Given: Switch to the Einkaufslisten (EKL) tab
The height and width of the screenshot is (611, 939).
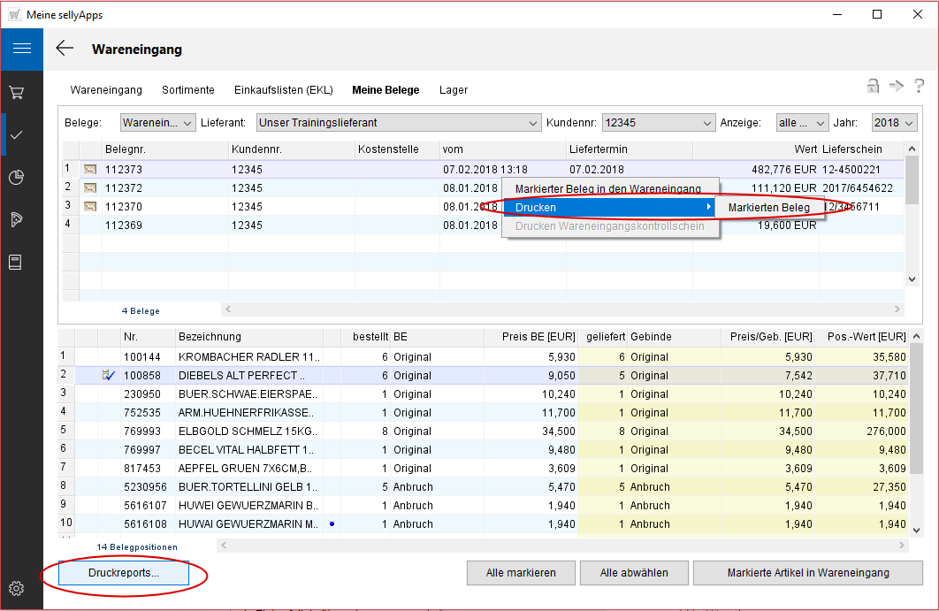Looking at the screenshot, I should tap(283, 90).
